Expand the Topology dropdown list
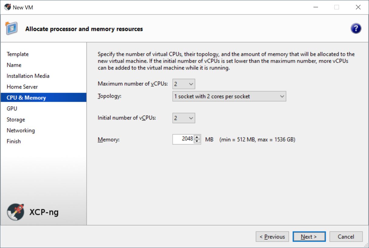 [x=229, y=97]
